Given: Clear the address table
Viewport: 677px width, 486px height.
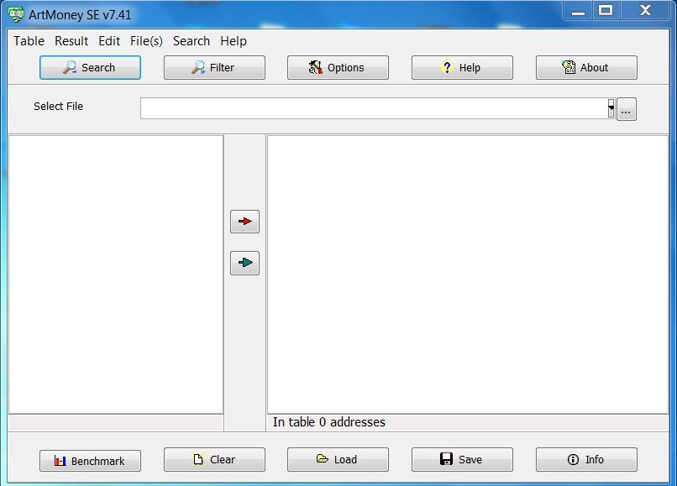Looking at the screenshot, I should pyautogui.click(x=214, y=459).
